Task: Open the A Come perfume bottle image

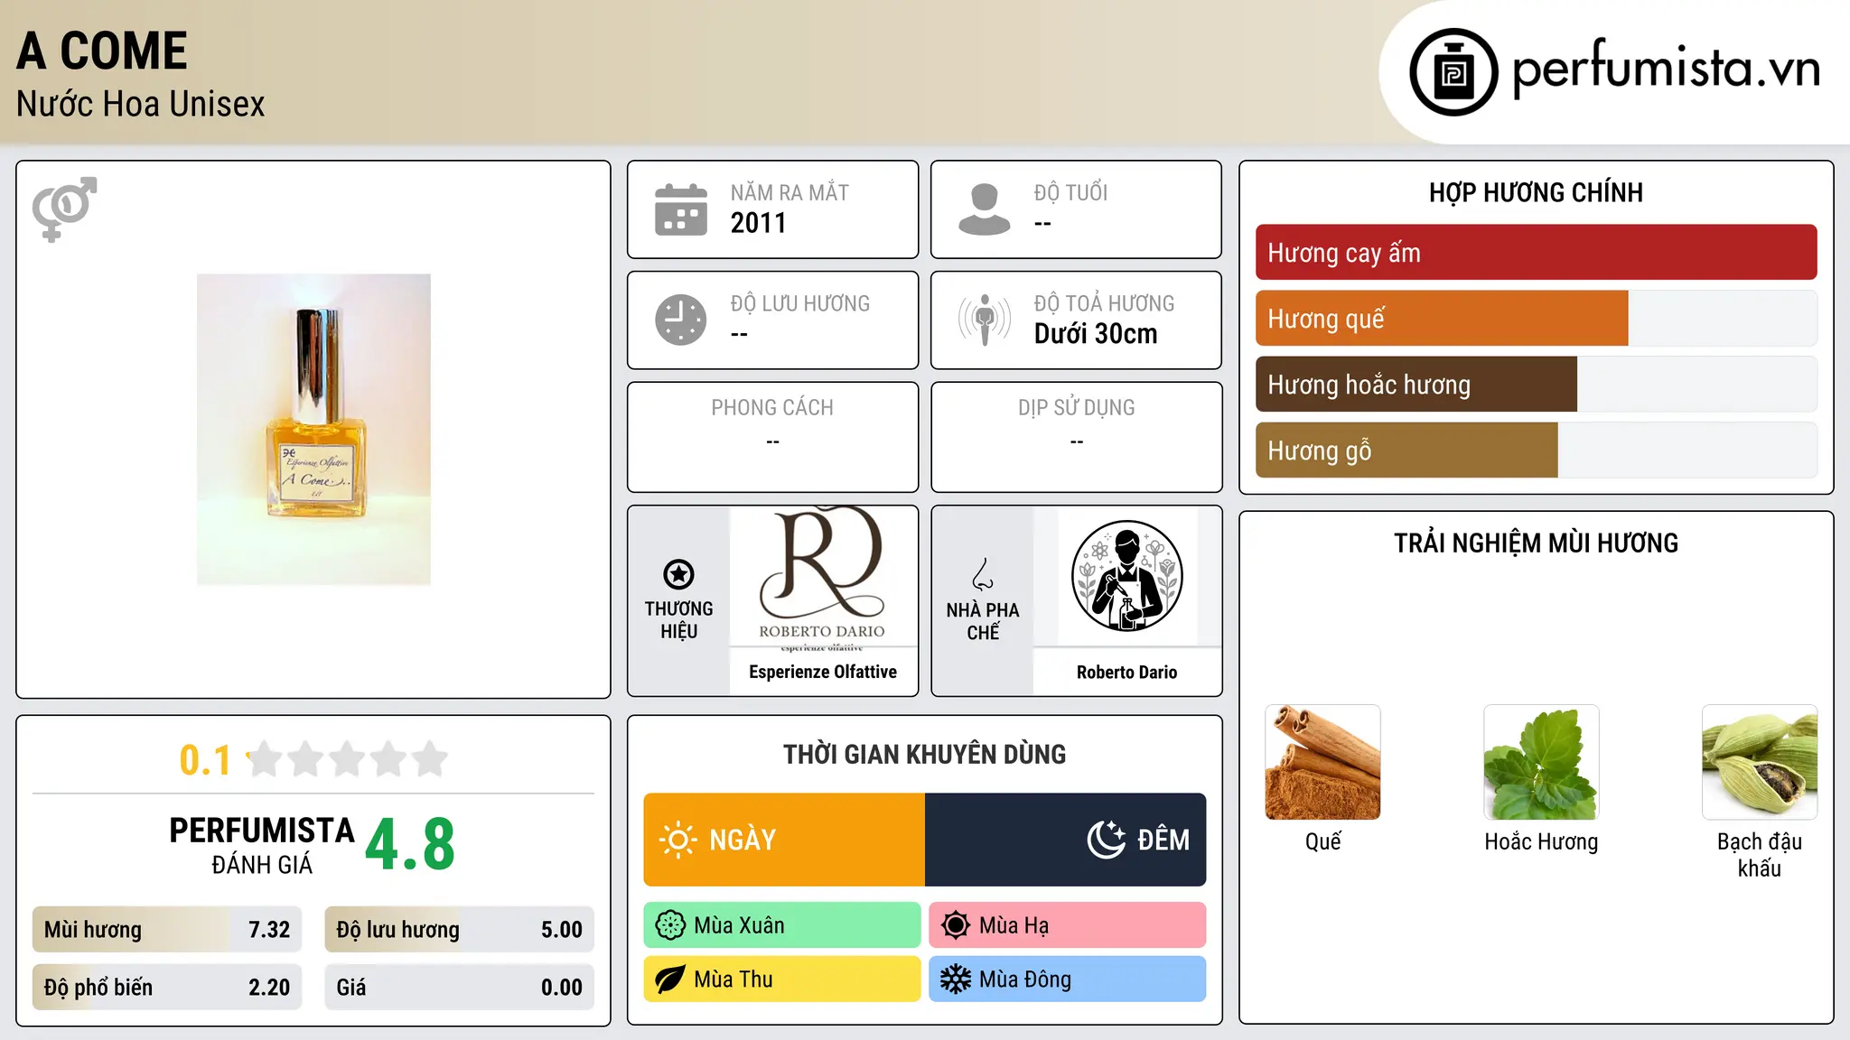Action: click(x=313, y=430)
